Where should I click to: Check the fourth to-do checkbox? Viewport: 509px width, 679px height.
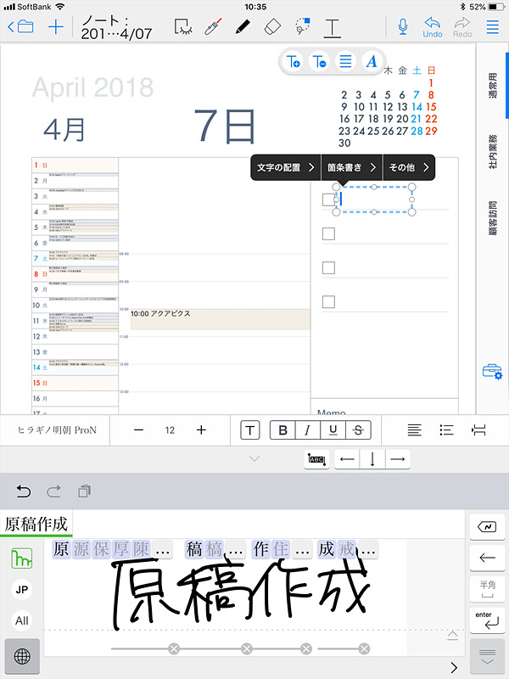[328, 301]
